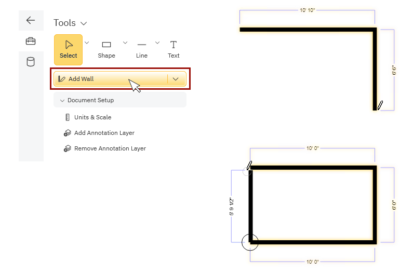Expand the Tools panel header dropdown

(x=84, y=23)
